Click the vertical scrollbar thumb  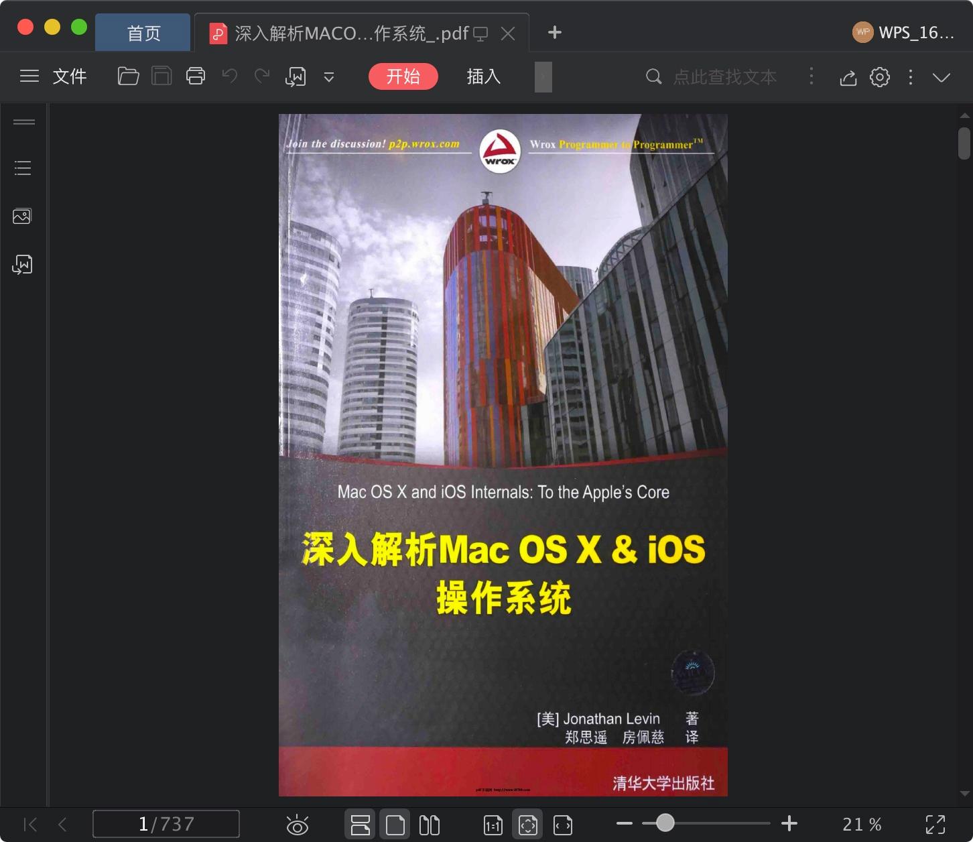pyautogui.click(x=964, y=143)
